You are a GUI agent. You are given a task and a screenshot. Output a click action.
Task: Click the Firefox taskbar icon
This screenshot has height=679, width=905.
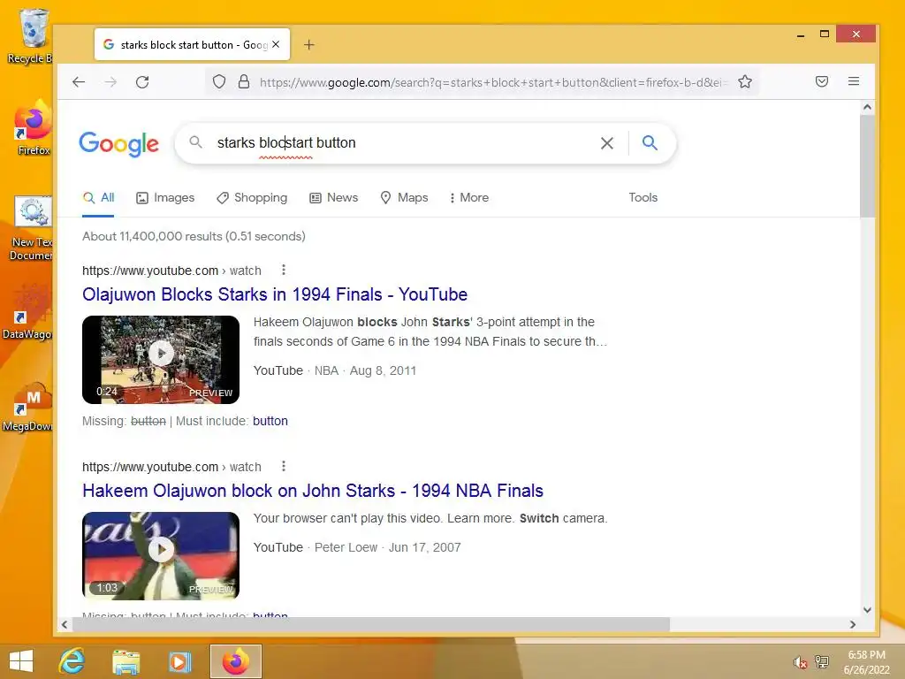[235, 661]
